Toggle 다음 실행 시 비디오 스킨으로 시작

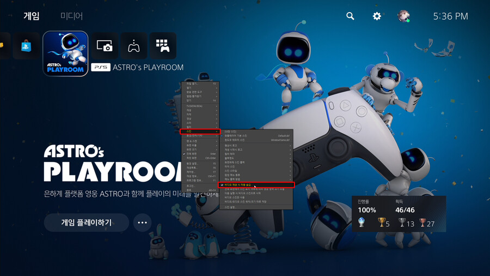coord(256,193)
